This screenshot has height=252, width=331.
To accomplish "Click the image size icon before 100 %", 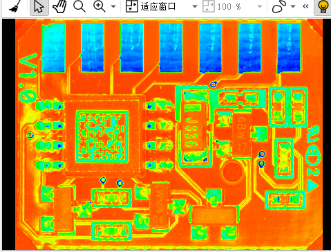I will (209, 6).
